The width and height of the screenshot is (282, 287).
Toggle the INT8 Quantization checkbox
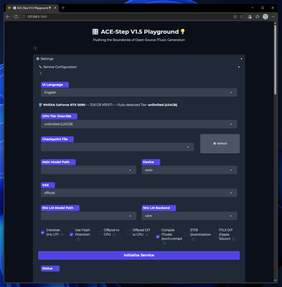pos(186,235)
